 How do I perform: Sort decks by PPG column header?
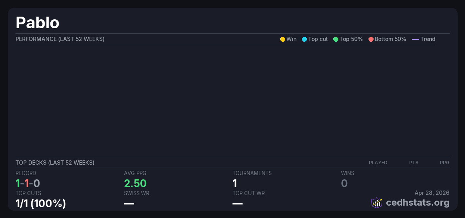click(x=444, y=163)
